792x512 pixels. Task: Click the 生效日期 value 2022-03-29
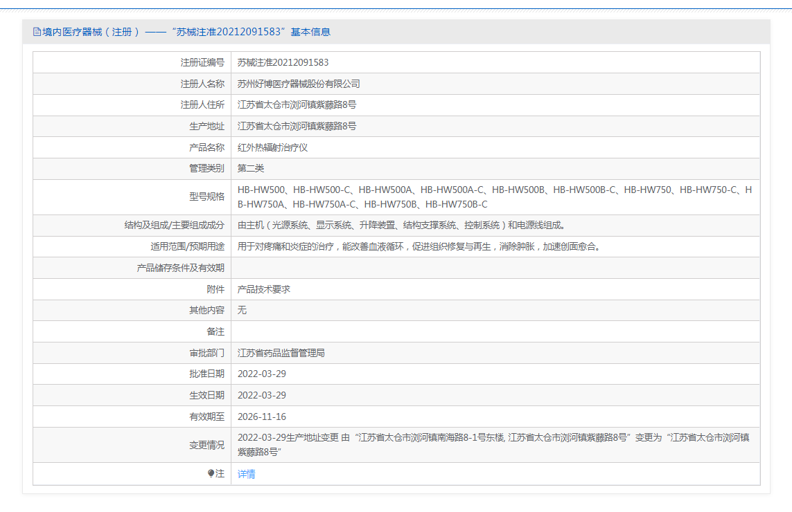click(261, 395)
